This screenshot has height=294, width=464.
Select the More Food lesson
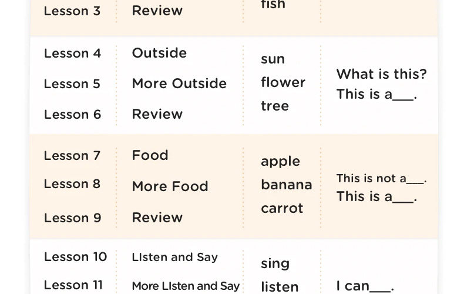point(170,186)
